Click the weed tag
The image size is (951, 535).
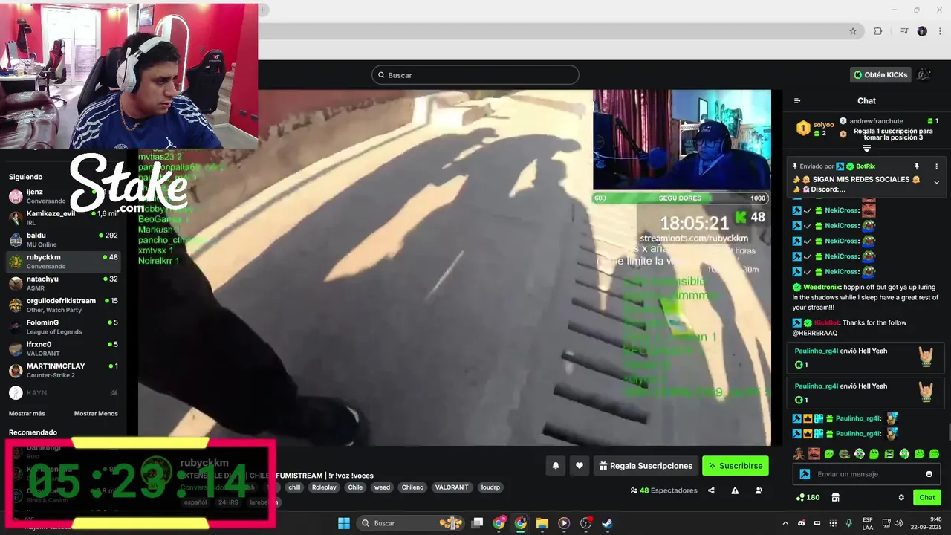click(382, 487)
